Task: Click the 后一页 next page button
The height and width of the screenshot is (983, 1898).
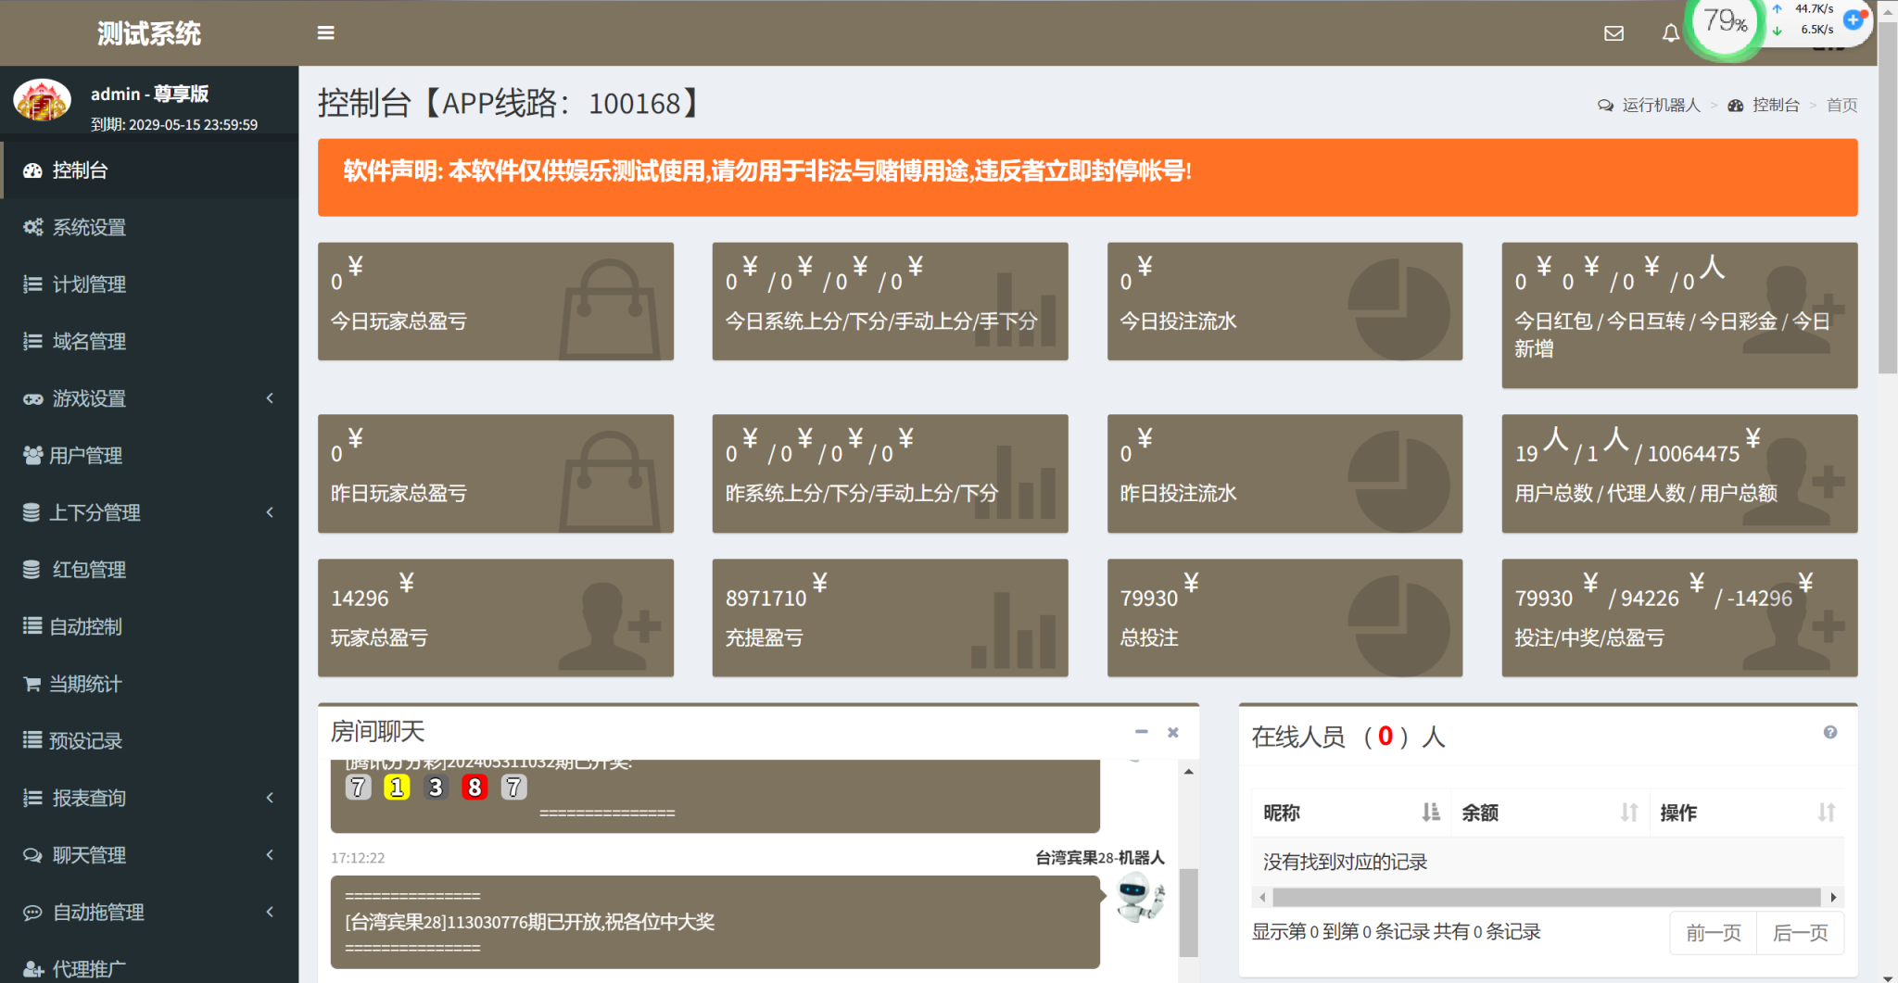Action: point(1800,932)
